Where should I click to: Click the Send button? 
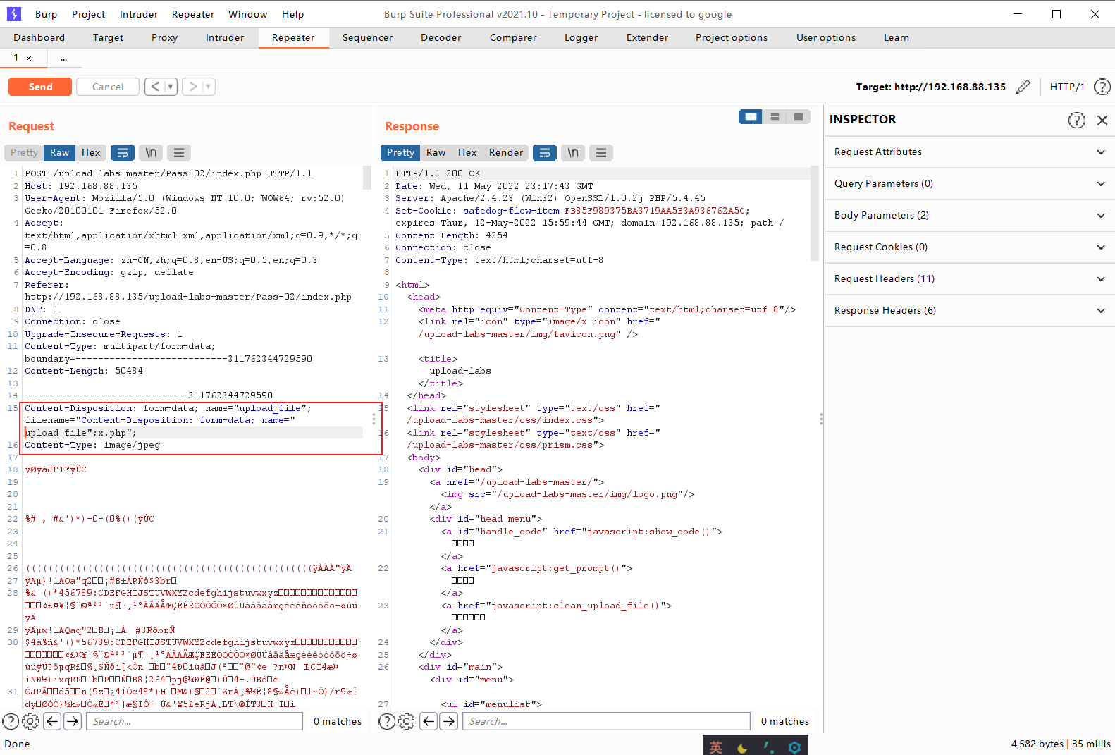tap(40, 87)
